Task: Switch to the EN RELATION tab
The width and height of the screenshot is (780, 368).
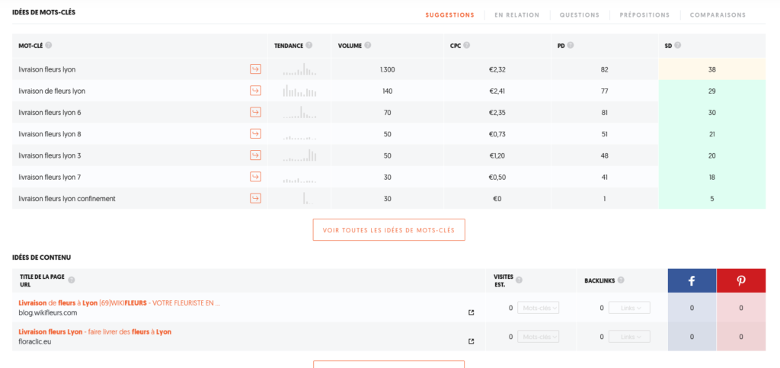Action: point(517,15)
